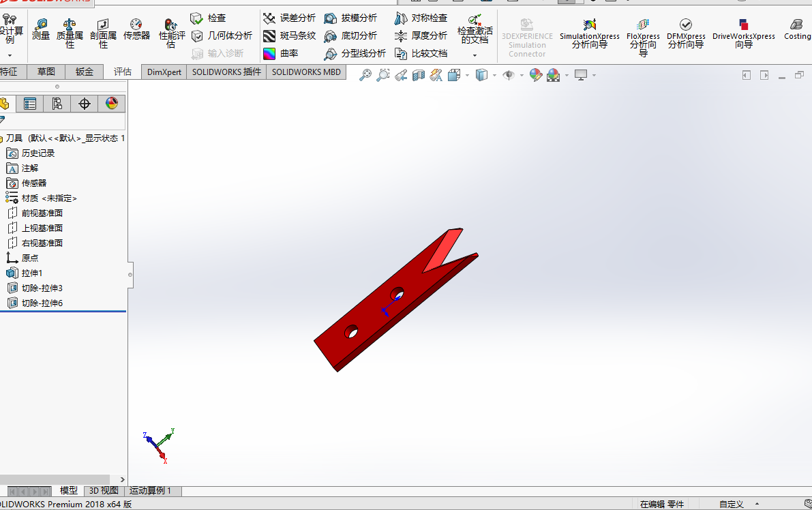The height and width of the screenshot is (510, 812).
Task: Switch to the 3D 视图 bottom tab
Action: (104, 491)
